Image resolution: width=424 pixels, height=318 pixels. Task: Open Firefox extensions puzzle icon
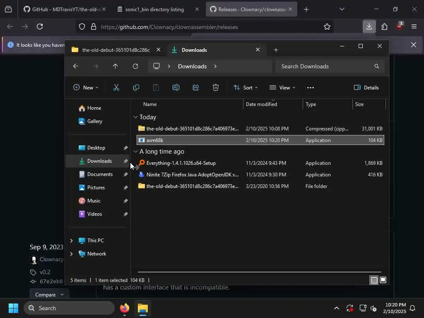(x=384, y=26)
